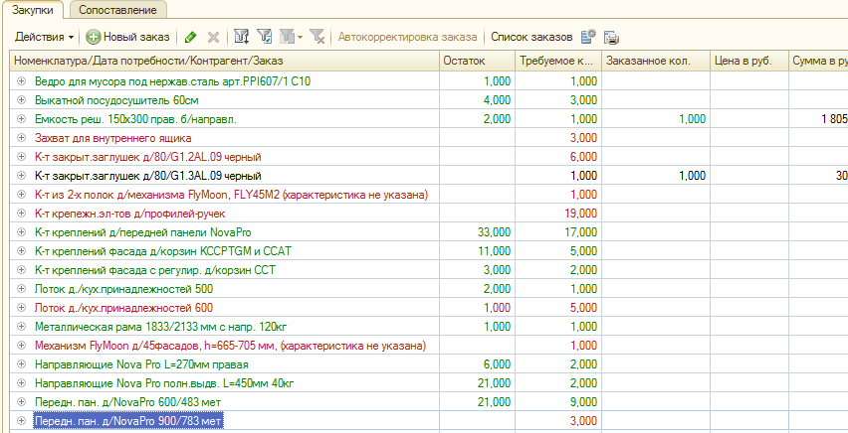Click required quantity 17,000 cell
The height and width of the screenshot is (433, 848).
pyautogui.click(x=581, y=232)
